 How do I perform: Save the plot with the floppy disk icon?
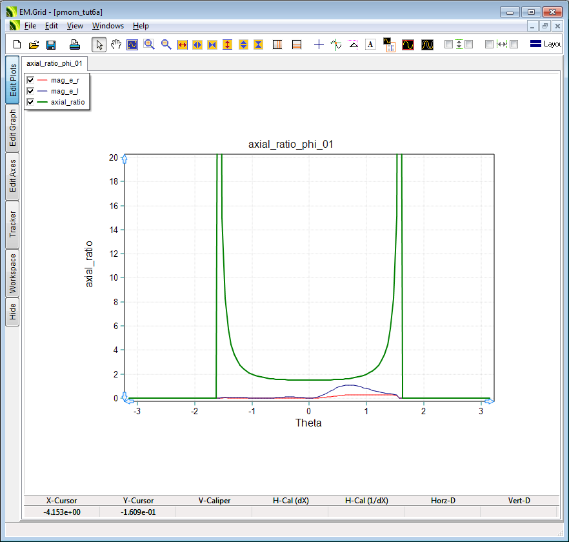pyautogui.click(x=50, y=45)
